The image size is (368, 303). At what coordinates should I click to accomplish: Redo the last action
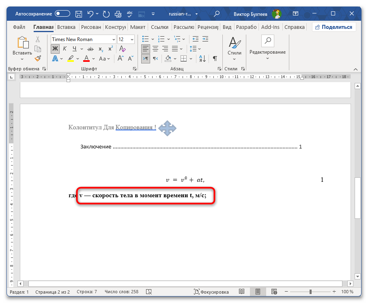(x=106, y=14)
